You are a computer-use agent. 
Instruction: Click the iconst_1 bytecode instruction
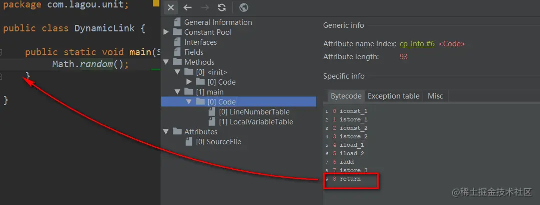(x=353, y=111)
